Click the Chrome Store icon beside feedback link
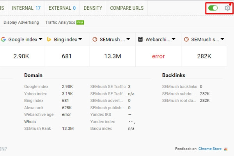 click(226, 149)
